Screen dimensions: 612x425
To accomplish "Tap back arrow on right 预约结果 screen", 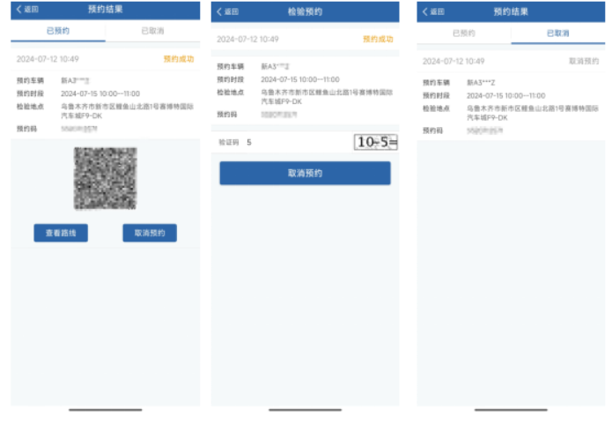I will 425,11.
